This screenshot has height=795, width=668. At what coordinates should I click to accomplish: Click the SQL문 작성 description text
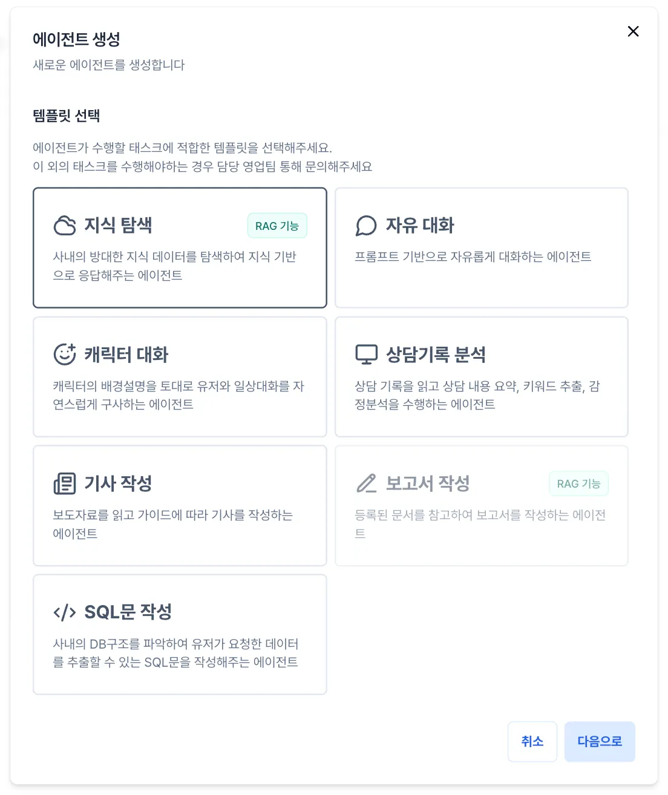175,653
